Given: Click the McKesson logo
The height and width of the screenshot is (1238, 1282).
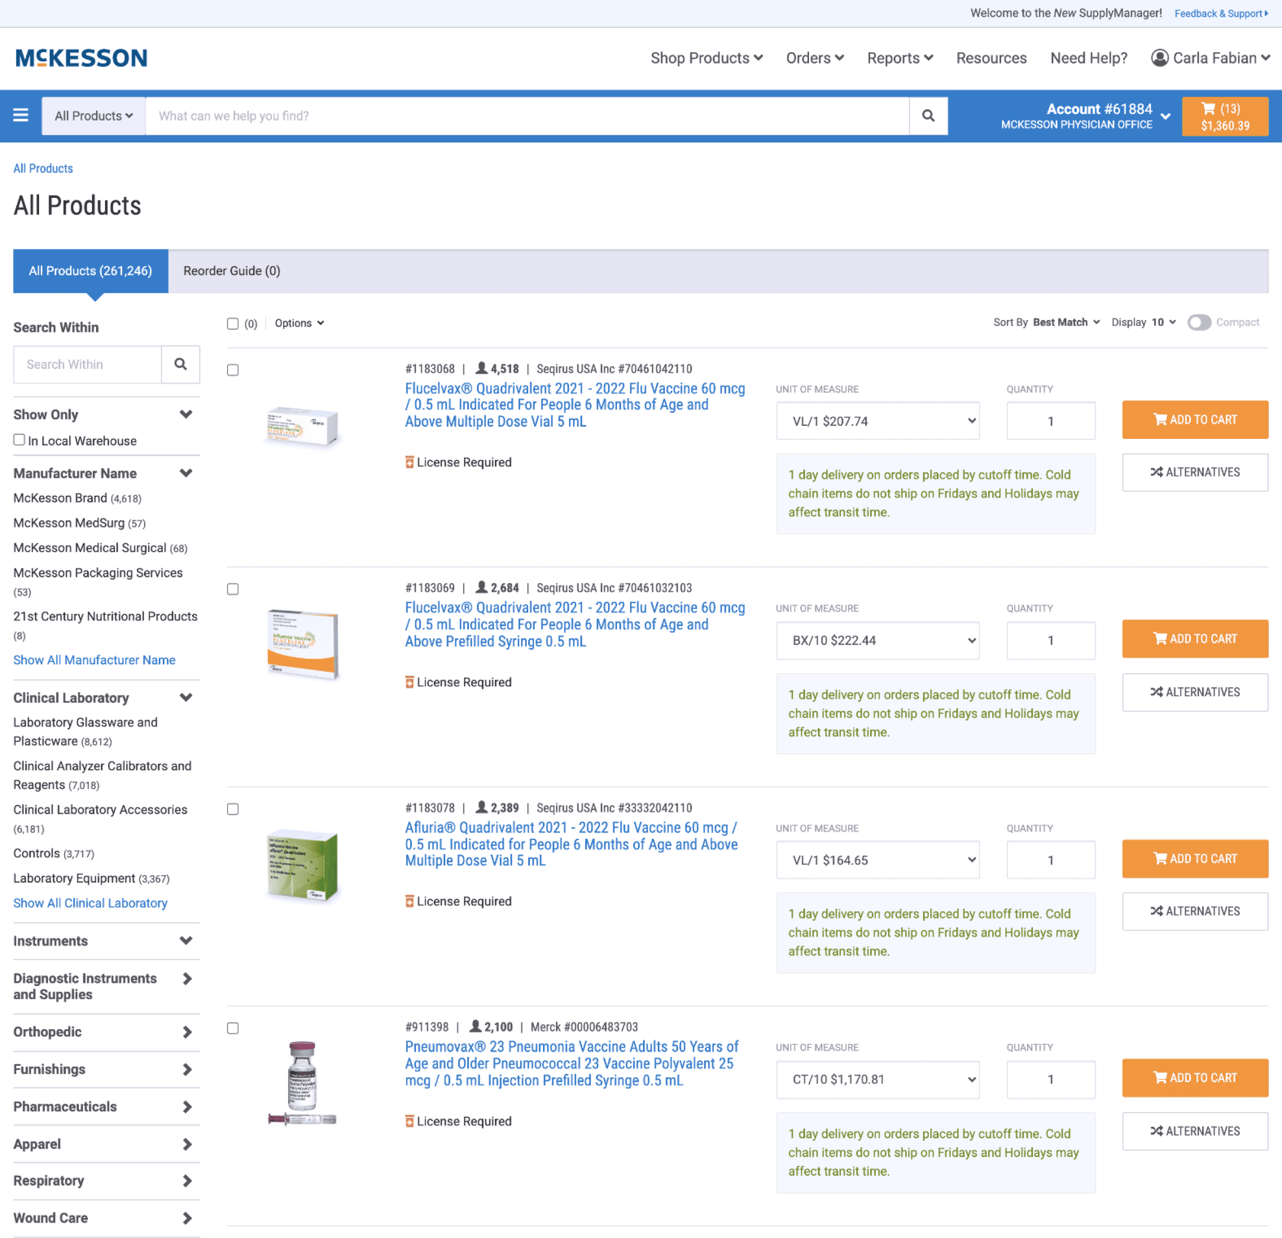Looking at the screenshot, I should point(81,58).
